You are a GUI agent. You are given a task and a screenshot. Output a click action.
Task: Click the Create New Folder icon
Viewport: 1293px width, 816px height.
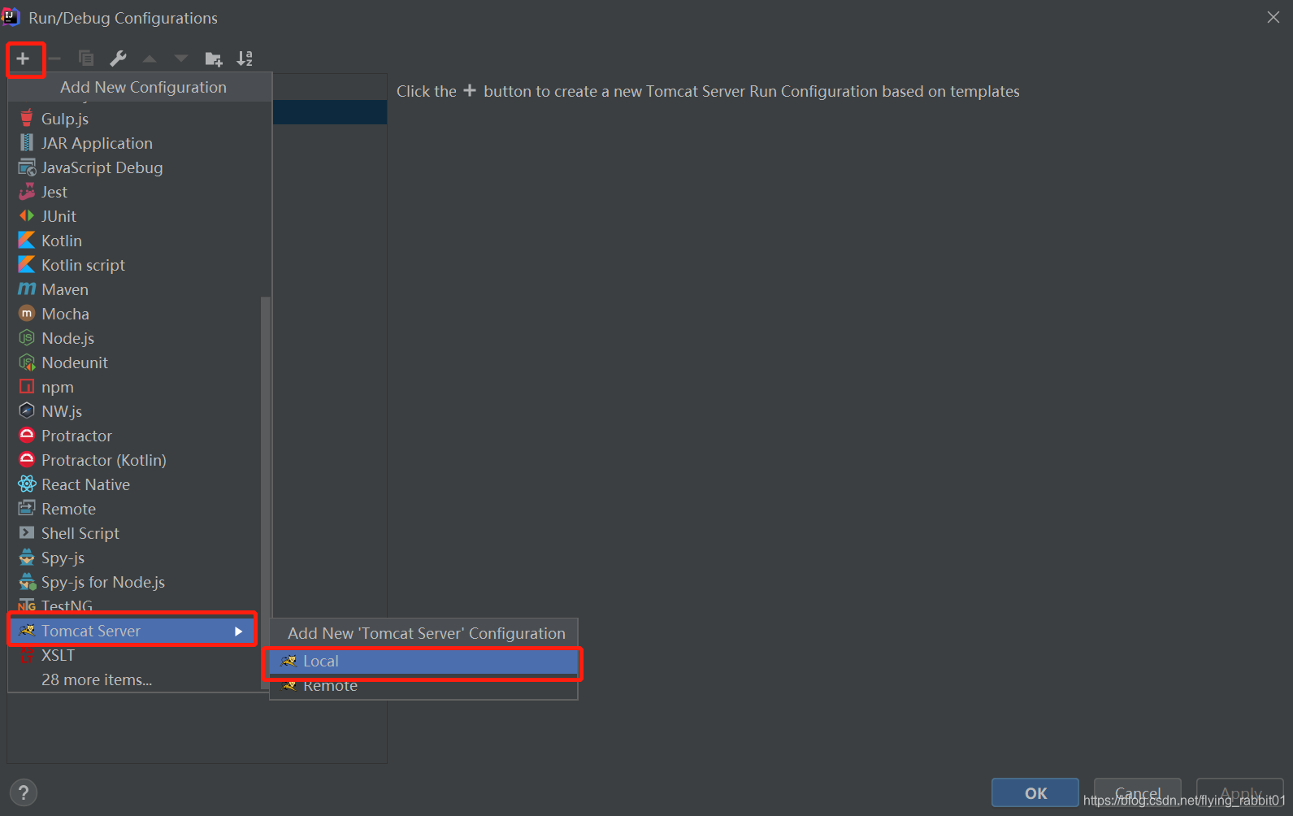[x=214, y=59]
